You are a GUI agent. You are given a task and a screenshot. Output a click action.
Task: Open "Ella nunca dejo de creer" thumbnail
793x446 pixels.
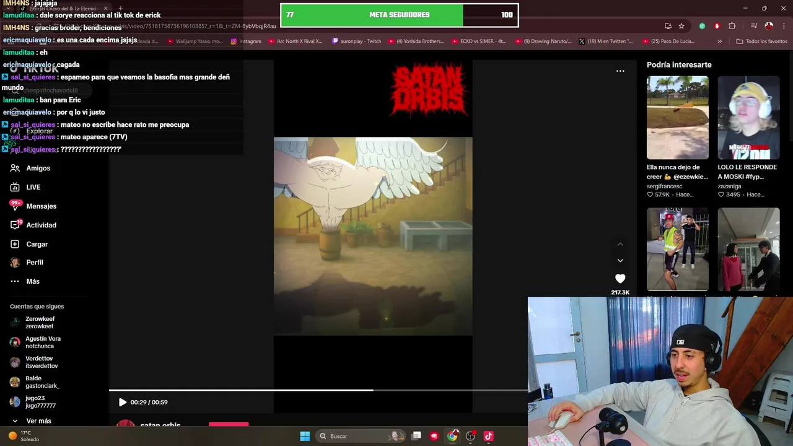tap(678, 118)
